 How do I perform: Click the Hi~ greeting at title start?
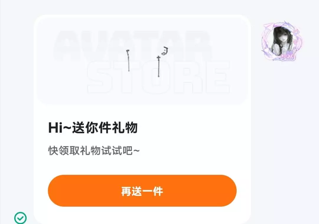(x=60, y=128)
